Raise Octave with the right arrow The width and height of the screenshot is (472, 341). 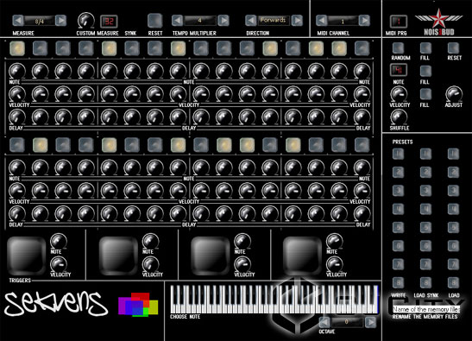pyautogui.click(x=371, y=322)
